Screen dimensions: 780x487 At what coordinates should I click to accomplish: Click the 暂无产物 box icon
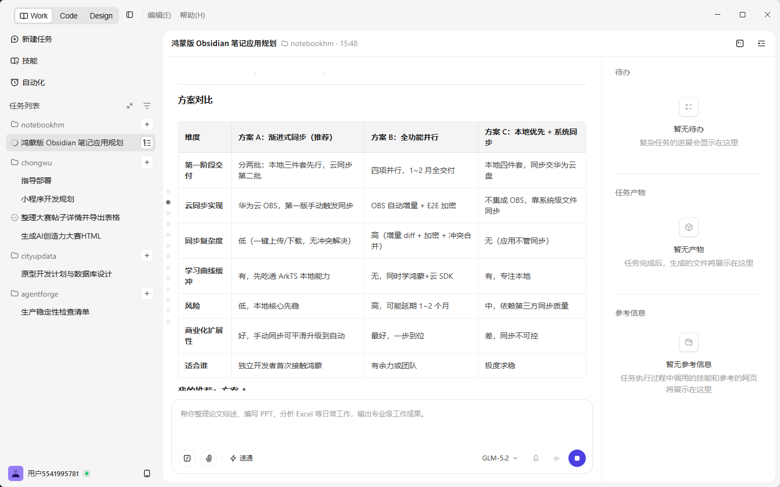pos(689,227)
